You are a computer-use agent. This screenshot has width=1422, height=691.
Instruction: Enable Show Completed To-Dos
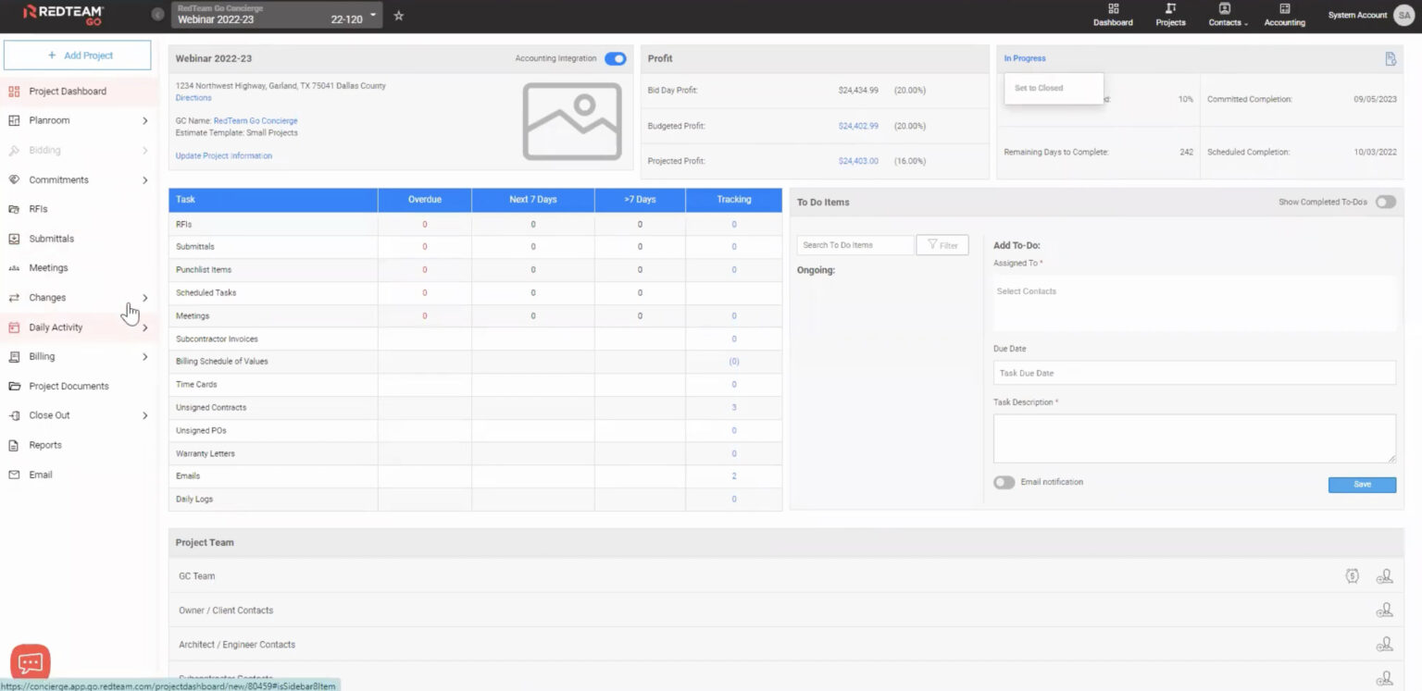tap(1385, 202)
